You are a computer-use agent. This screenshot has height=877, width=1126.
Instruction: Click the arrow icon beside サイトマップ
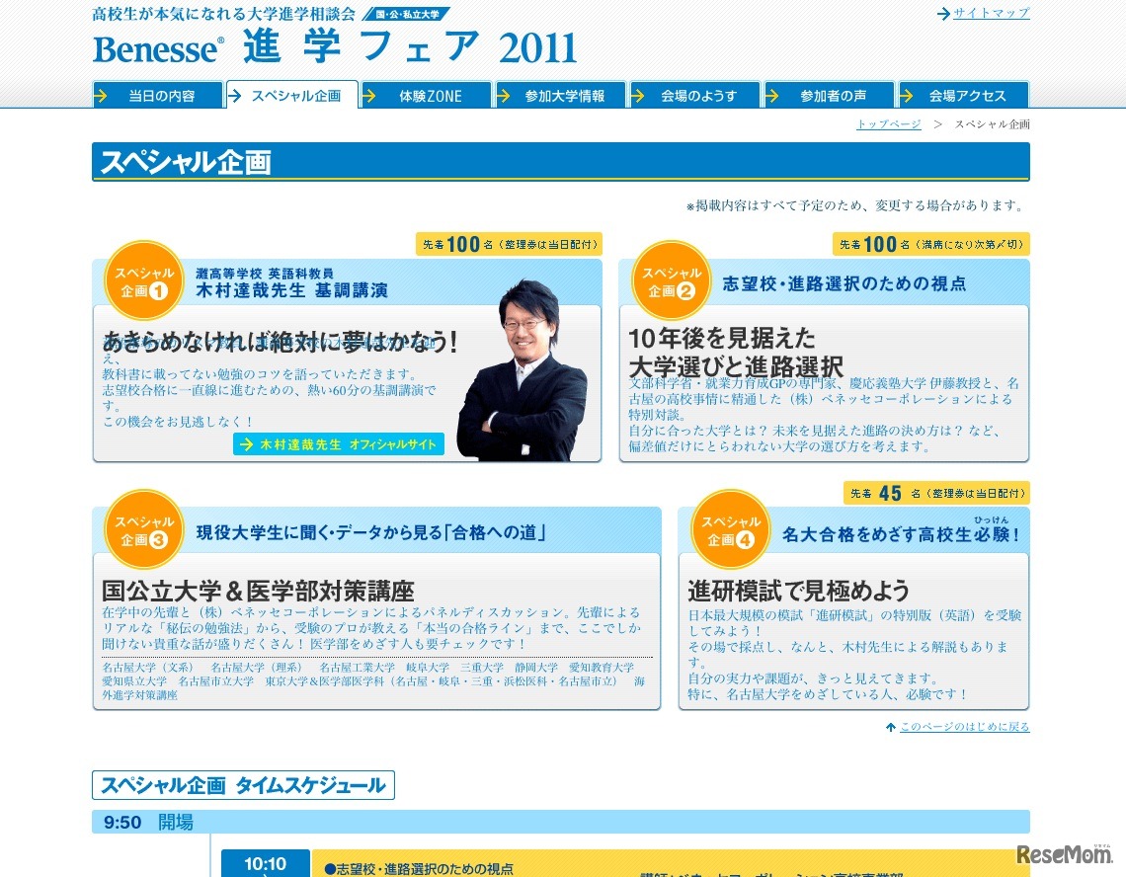[943, 13]
